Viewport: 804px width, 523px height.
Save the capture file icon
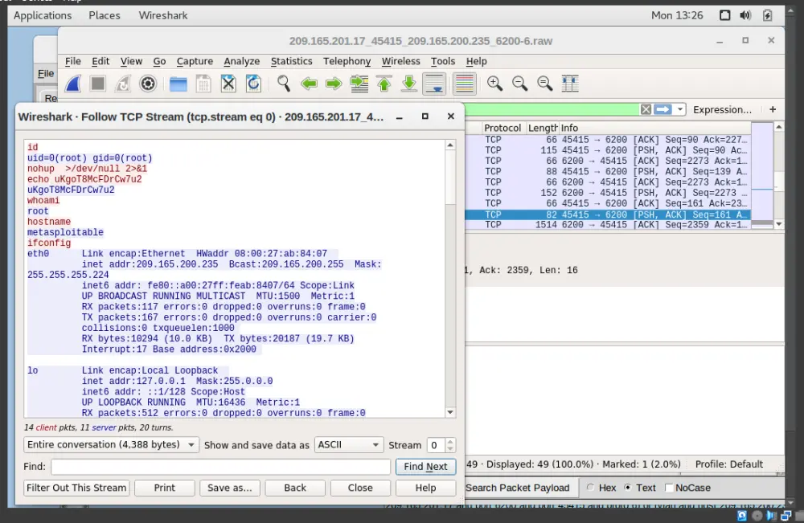pyautogui.click(x=203, y=83)
